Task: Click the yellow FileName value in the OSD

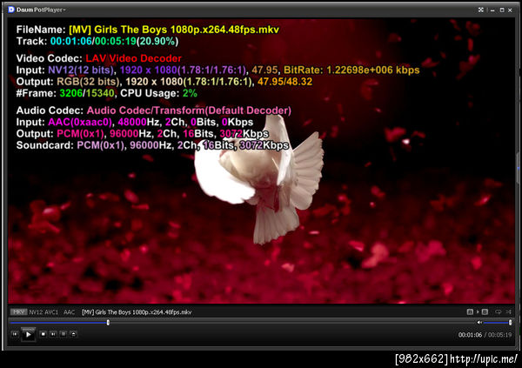Action: click(174, 30)
